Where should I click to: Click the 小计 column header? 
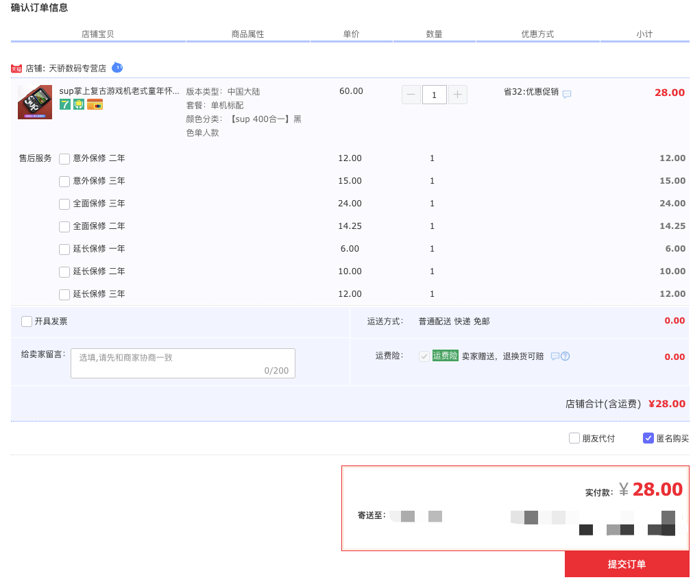click(644, 34)
